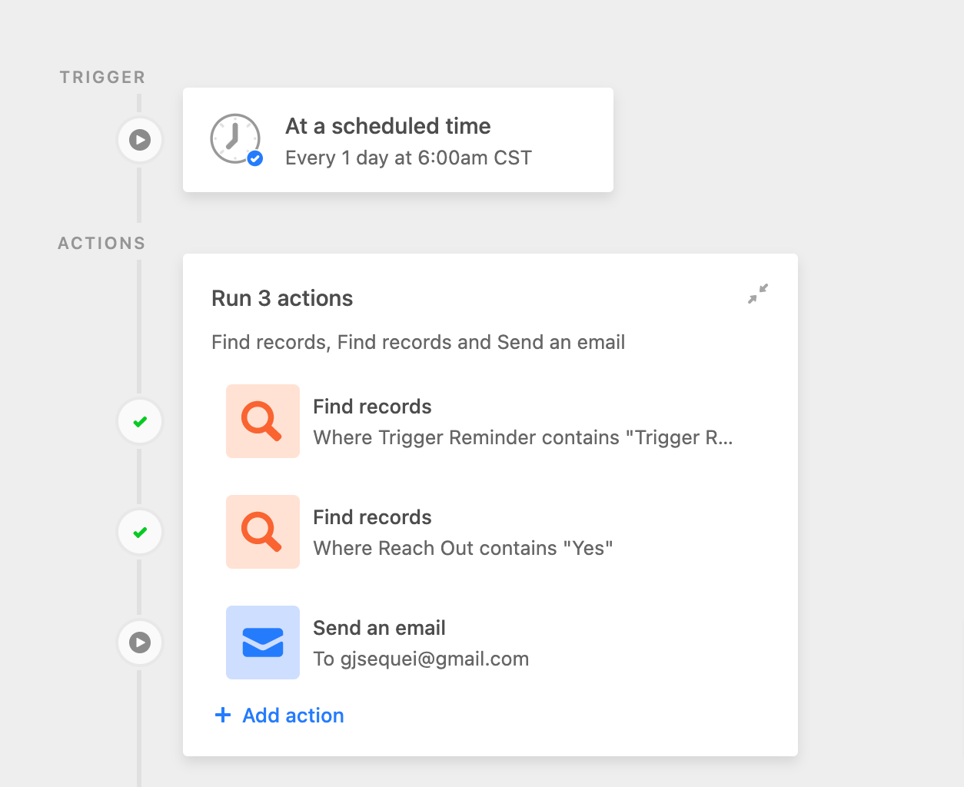
Task: Click the blue envelope Send an email icon
Action: click(263, 643)
